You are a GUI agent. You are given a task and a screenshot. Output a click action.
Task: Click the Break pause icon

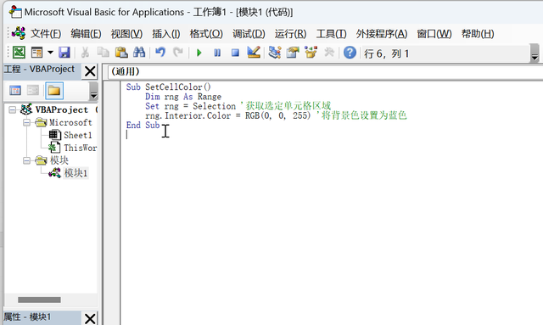point(217,53)
